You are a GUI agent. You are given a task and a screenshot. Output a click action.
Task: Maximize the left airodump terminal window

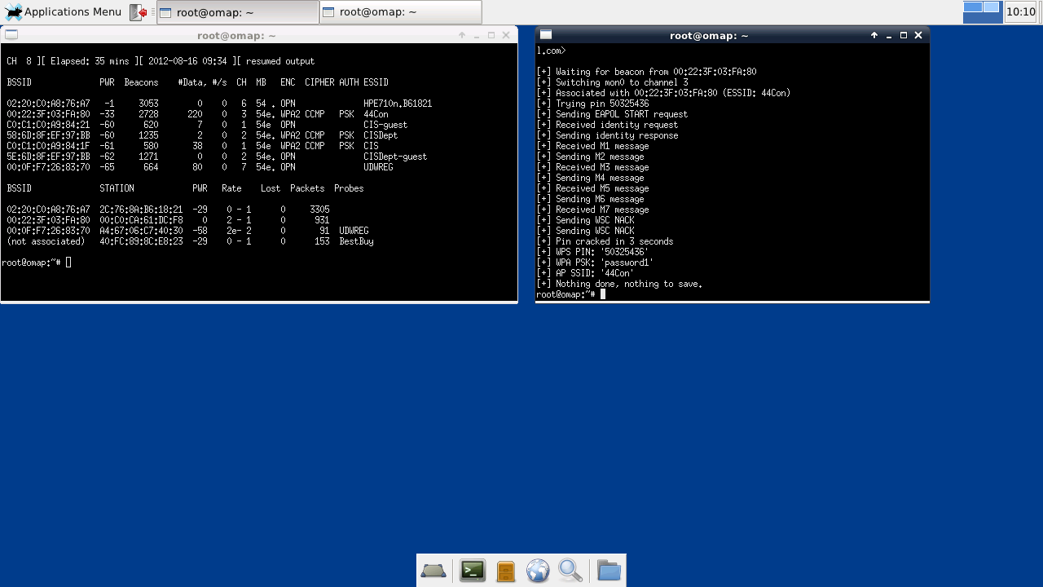(491, 35)
